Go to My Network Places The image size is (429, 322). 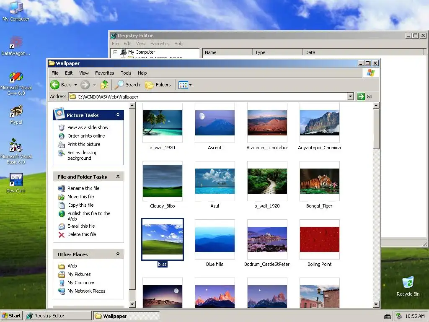86,291
